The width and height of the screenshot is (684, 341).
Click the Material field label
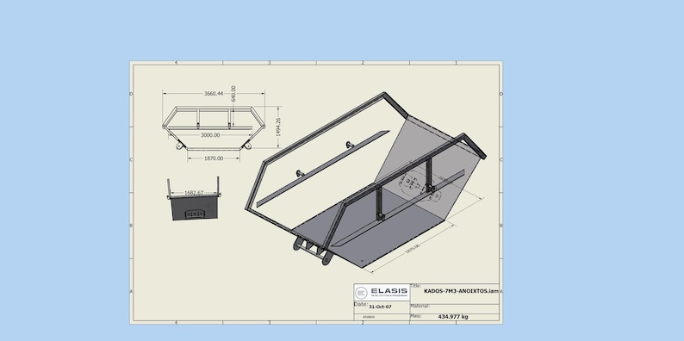coord(420,306)
